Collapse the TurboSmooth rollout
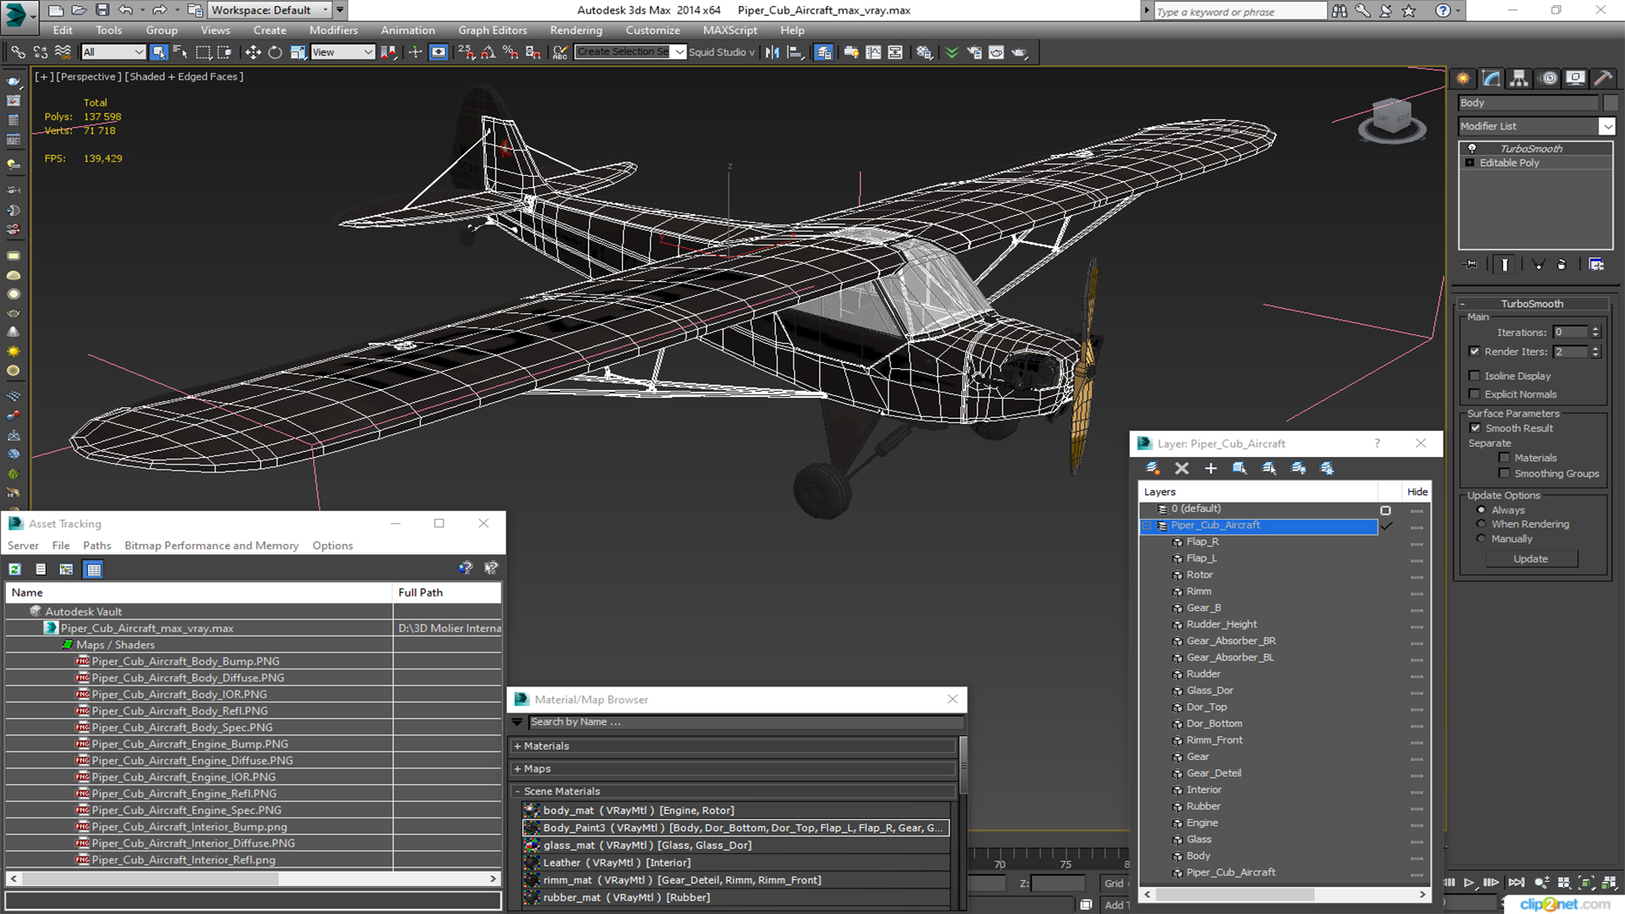Screen dimensions: 1625x914 click(1531, 304)
